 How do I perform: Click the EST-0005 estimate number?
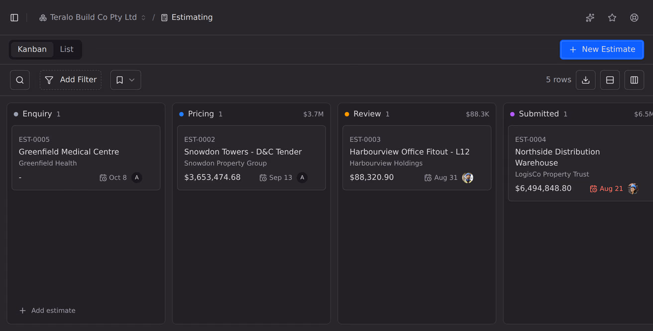click(34, 140)
